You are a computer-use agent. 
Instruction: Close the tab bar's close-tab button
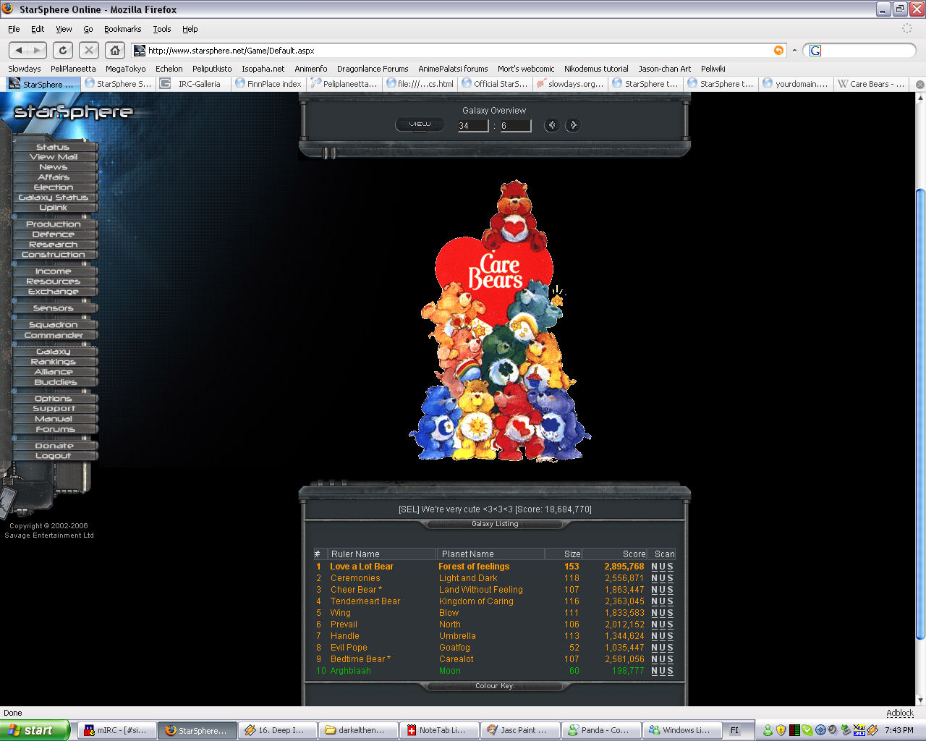tap(919, 84)
